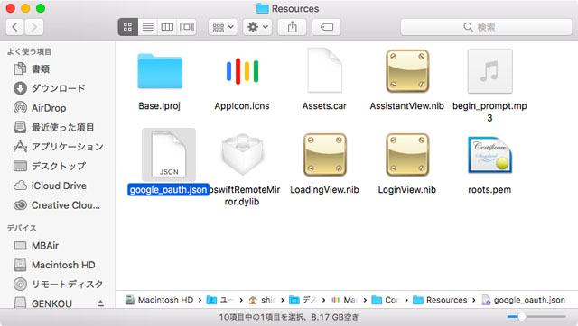Select the roots.pem certificate icon
Viewport: 578px width, 326px height.
pyautogui.click(x=489, y=154)
